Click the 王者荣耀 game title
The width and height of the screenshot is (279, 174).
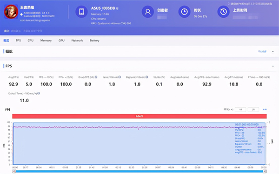[x=27, y=7]
